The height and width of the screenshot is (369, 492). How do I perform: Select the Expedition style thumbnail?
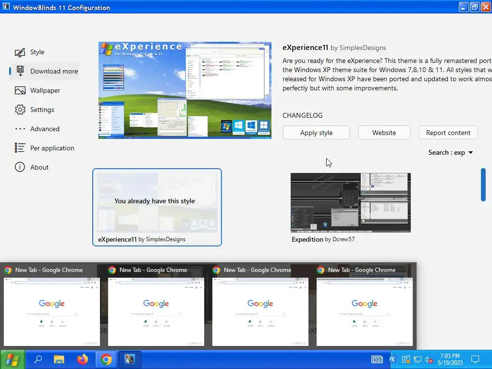coord(350,203)
